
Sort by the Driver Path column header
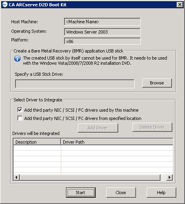point(117,142)
